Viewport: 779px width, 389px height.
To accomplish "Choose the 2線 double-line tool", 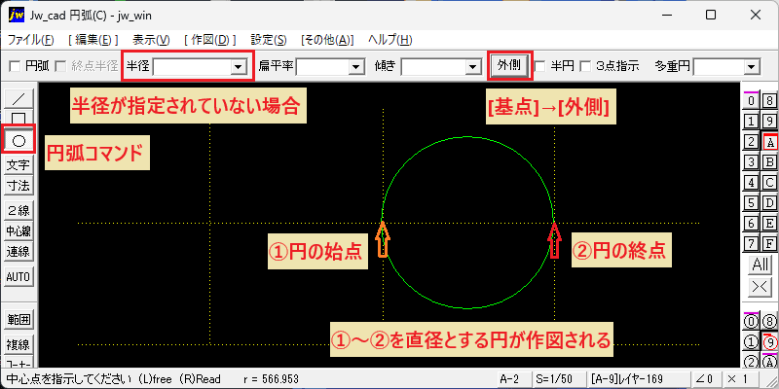I will point(19,210).
